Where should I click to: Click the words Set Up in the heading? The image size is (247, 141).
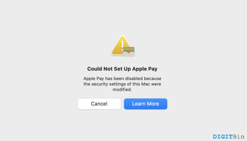(122, 69)
